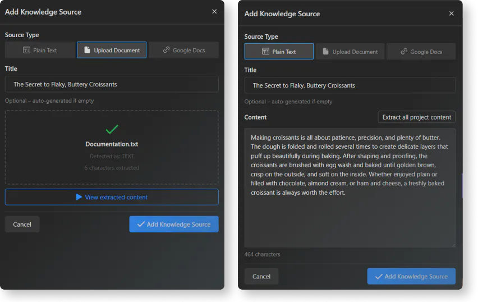
Task: Click the Title field in left dialog
Action: click(112, 84)
